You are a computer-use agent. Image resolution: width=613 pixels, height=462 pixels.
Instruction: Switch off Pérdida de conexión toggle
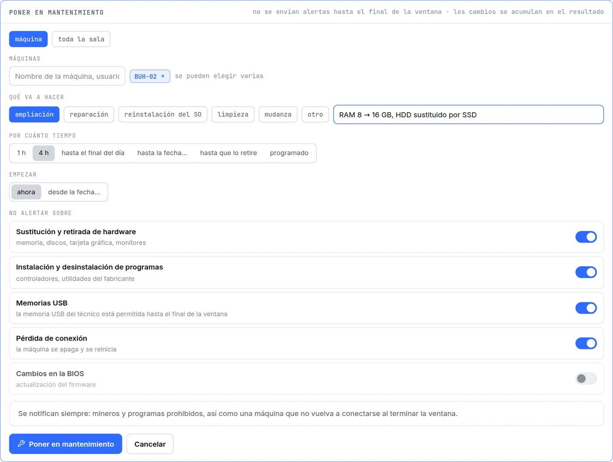pyautogui.click(x=586, y=344)
